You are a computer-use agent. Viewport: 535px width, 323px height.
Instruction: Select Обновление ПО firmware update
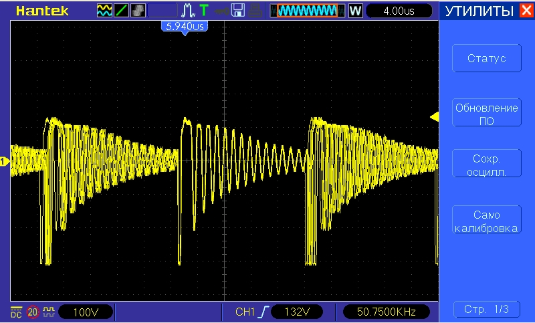coord(486,113)
